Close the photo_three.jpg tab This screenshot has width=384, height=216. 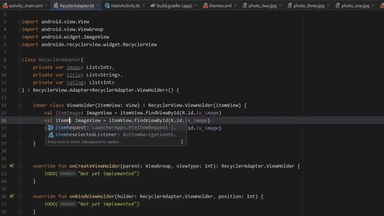pos(328,5)
